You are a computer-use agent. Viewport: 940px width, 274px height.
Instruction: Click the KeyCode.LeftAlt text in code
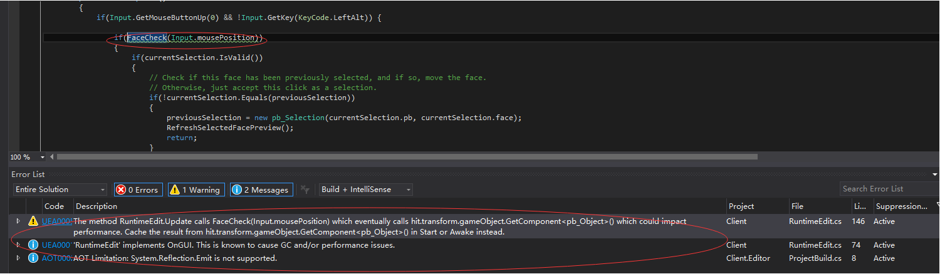click(333, 18)
